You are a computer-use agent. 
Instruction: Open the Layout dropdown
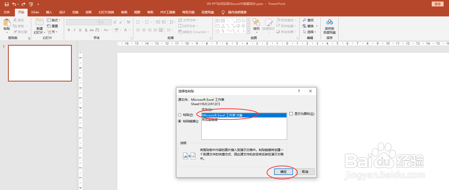pos(54,20)
